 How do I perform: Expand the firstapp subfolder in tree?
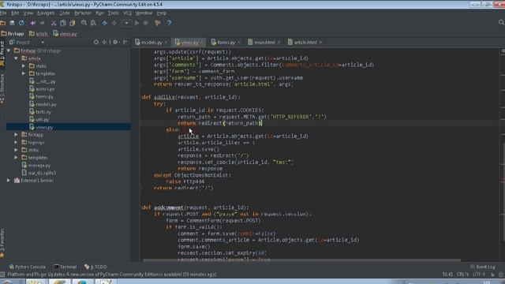tap(16, 135)
